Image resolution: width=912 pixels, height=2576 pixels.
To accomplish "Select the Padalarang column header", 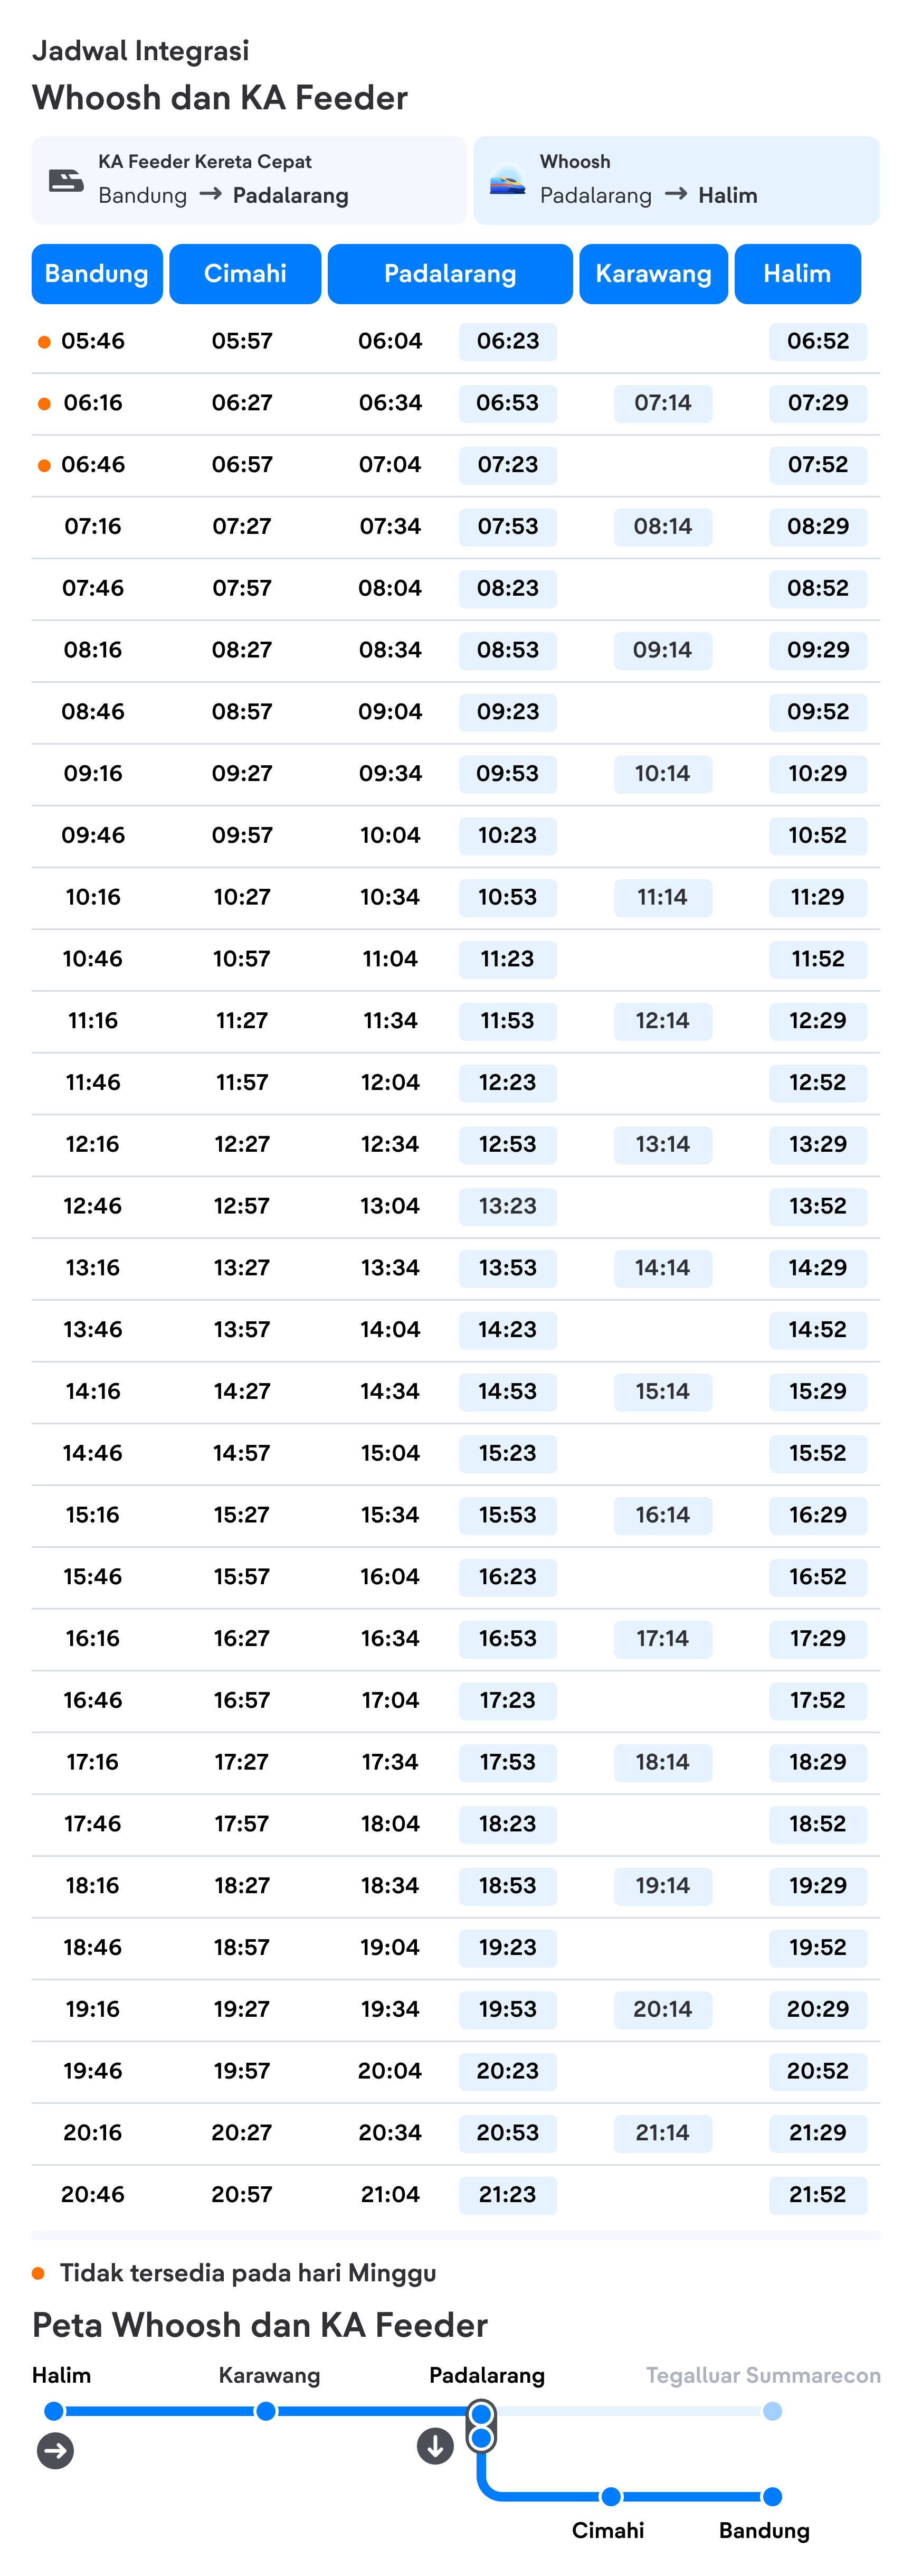I will tap(451, 274).
